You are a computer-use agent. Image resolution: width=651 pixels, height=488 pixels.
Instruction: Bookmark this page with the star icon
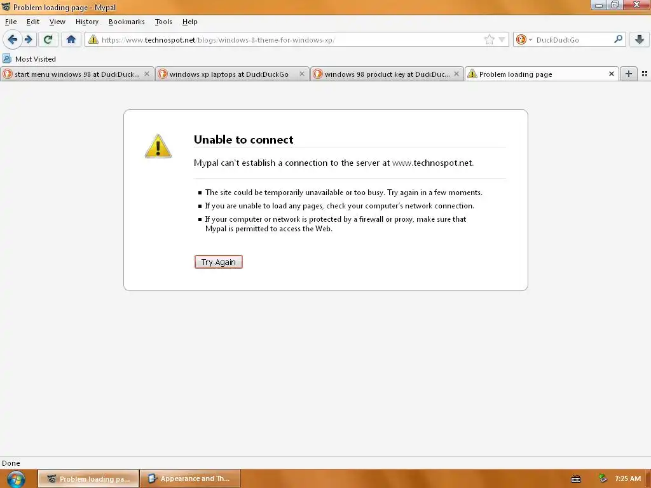click(490, 40)
